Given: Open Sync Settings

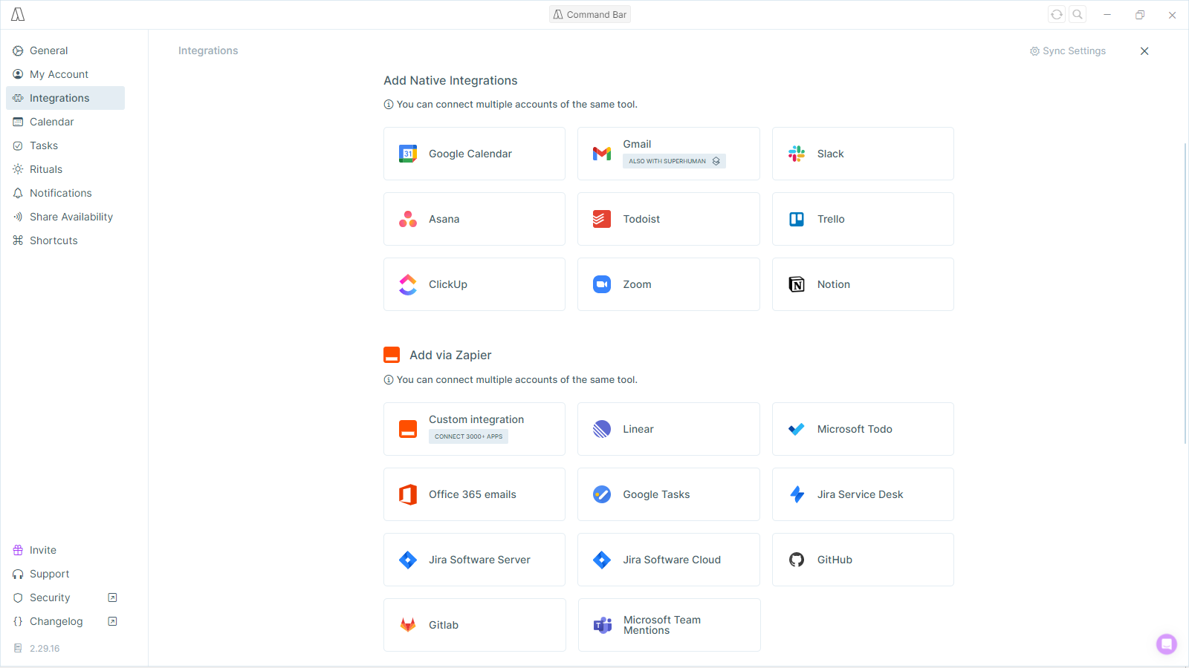Looking at the screenshot, I should click(x=1068, y=50).
